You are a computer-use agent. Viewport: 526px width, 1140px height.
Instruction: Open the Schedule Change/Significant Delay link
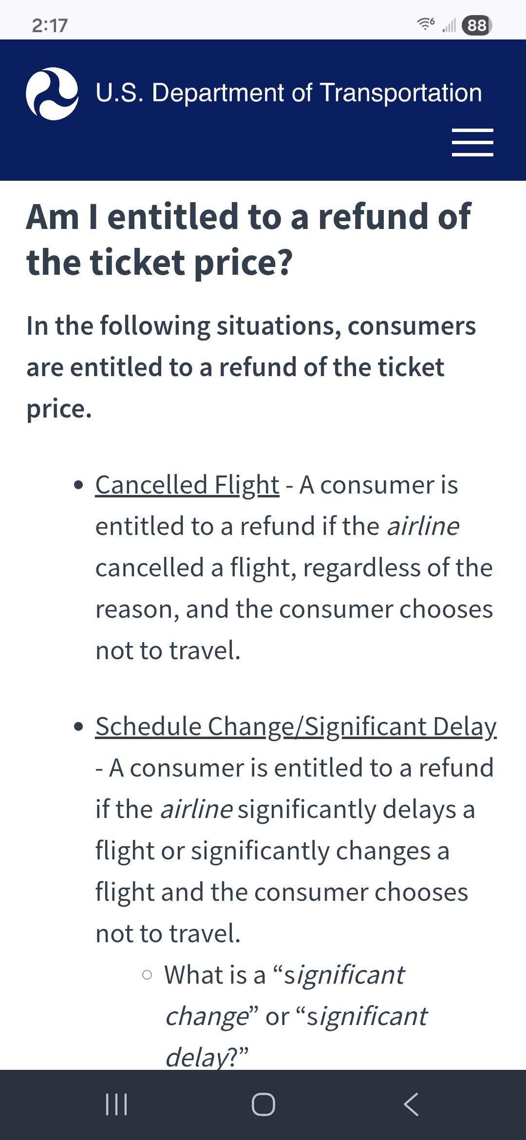pyautogui.click(x=296, y=726)
